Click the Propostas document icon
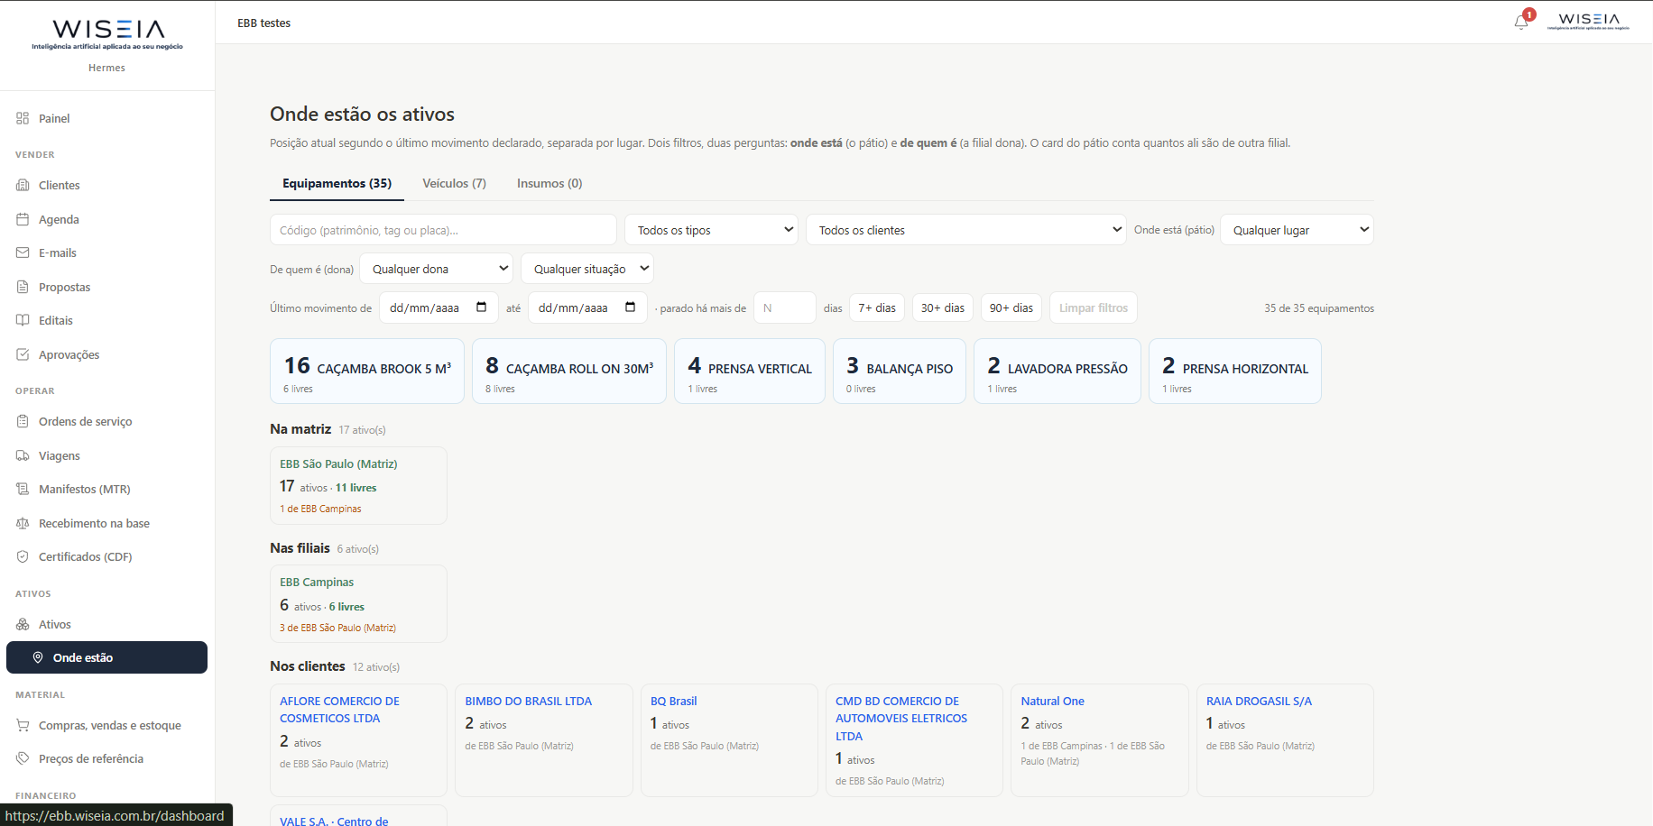Screen dimensions: 1653x826 coord(23,287)
